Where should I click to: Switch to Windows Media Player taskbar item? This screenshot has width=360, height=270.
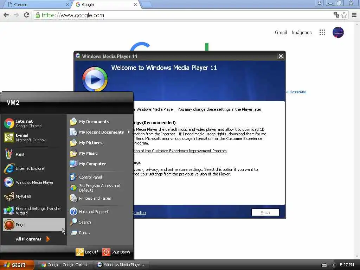121,265
